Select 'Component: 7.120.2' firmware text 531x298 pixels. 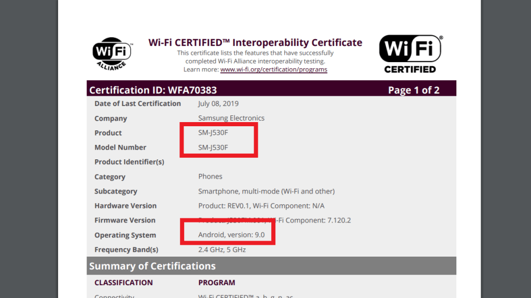(317, 220)
